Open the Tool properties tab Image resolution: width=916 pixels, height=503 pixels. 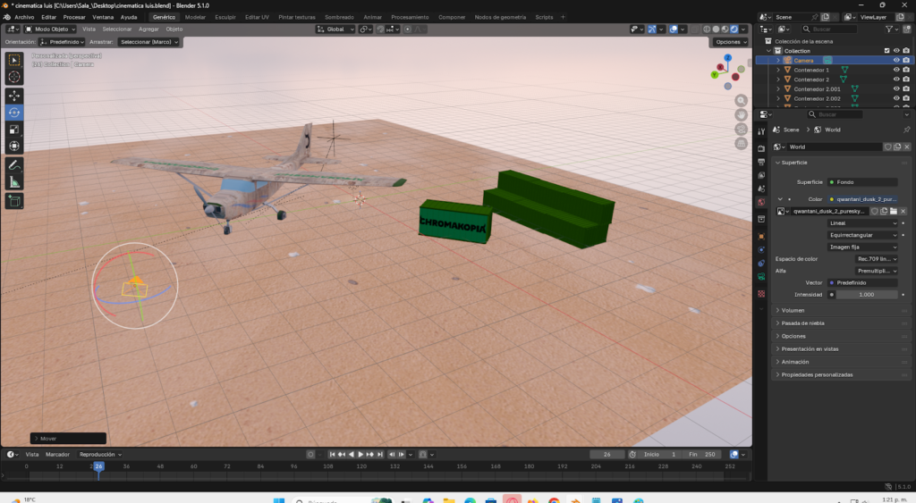761,131
